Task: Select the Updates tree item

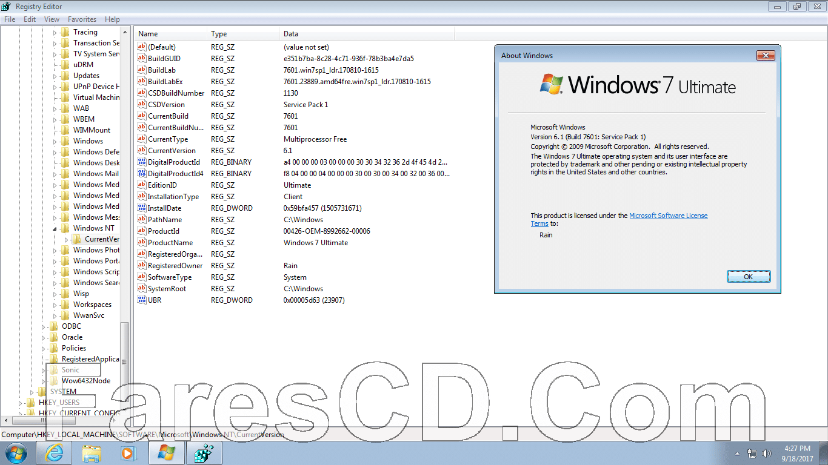Action: click(86, 76)
